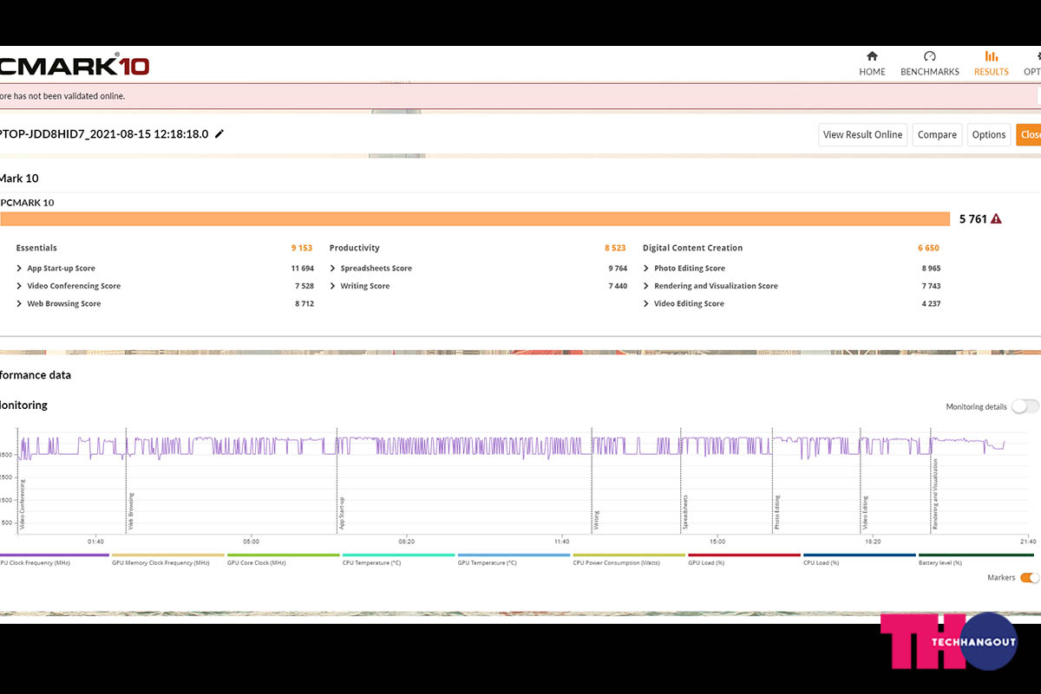Open the Home tab icon
Viewport: 1041px width, 694px height.
coord(872,56)
